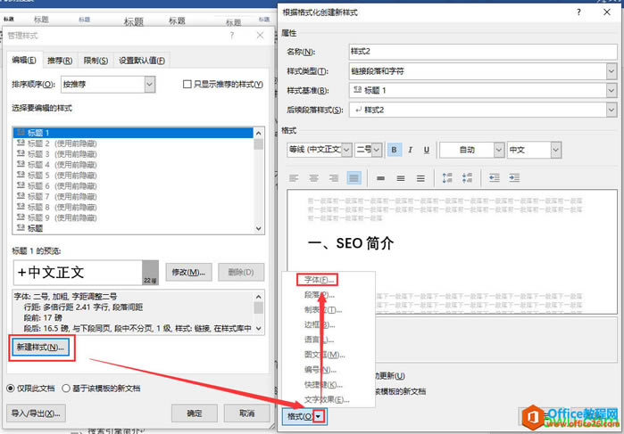Viewport: 624px width, 434px height.
Task: Click 修改 button
Action: [188, 272]
